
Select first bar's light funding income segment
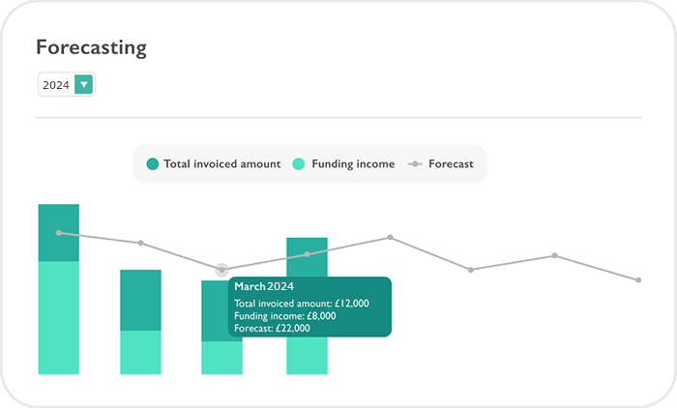(59, 317)
